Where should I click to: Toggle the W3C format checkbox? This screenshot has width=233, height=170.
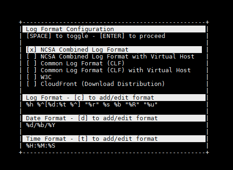(32, 77)
